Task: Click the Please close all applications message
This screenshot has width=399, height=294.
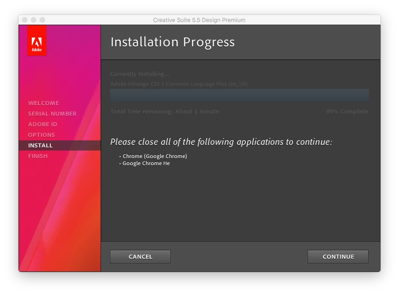Action: (x=221, y=142)
